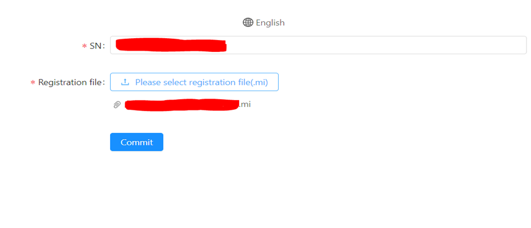This screenshot has height=228, width=531.
Task: Click the ".mi" extension of attached file
Action: coord(245,104)
